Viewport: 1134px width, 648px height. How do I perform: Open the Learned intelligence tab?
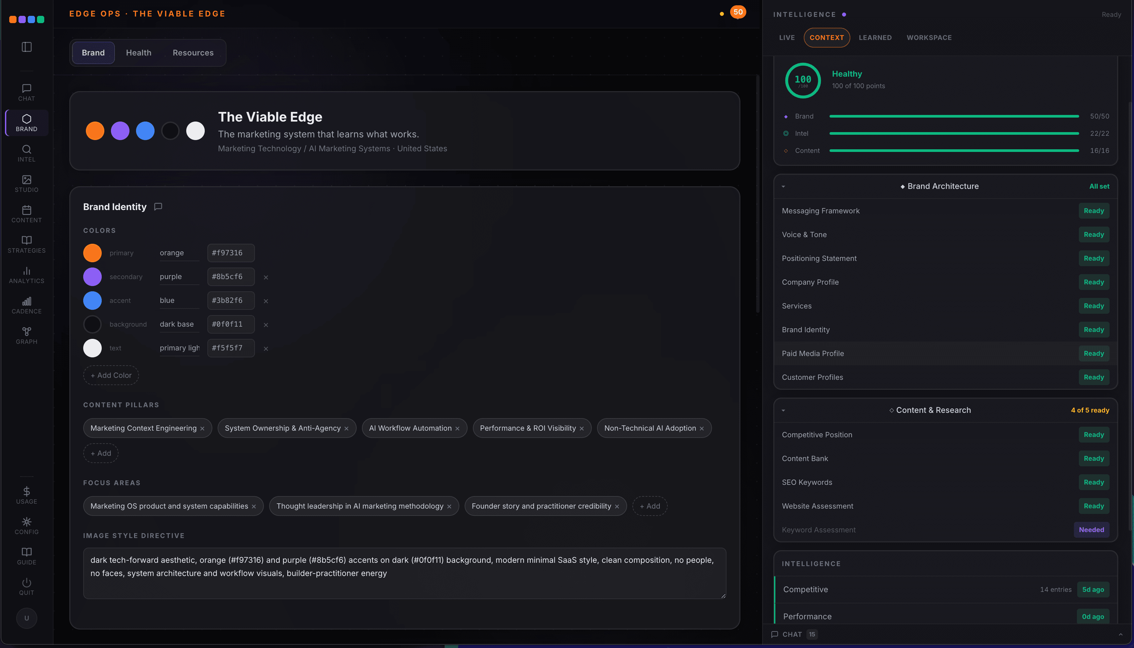point(875,37)
